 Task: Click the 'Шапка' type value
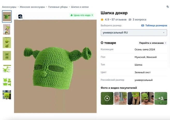(138, 65)
